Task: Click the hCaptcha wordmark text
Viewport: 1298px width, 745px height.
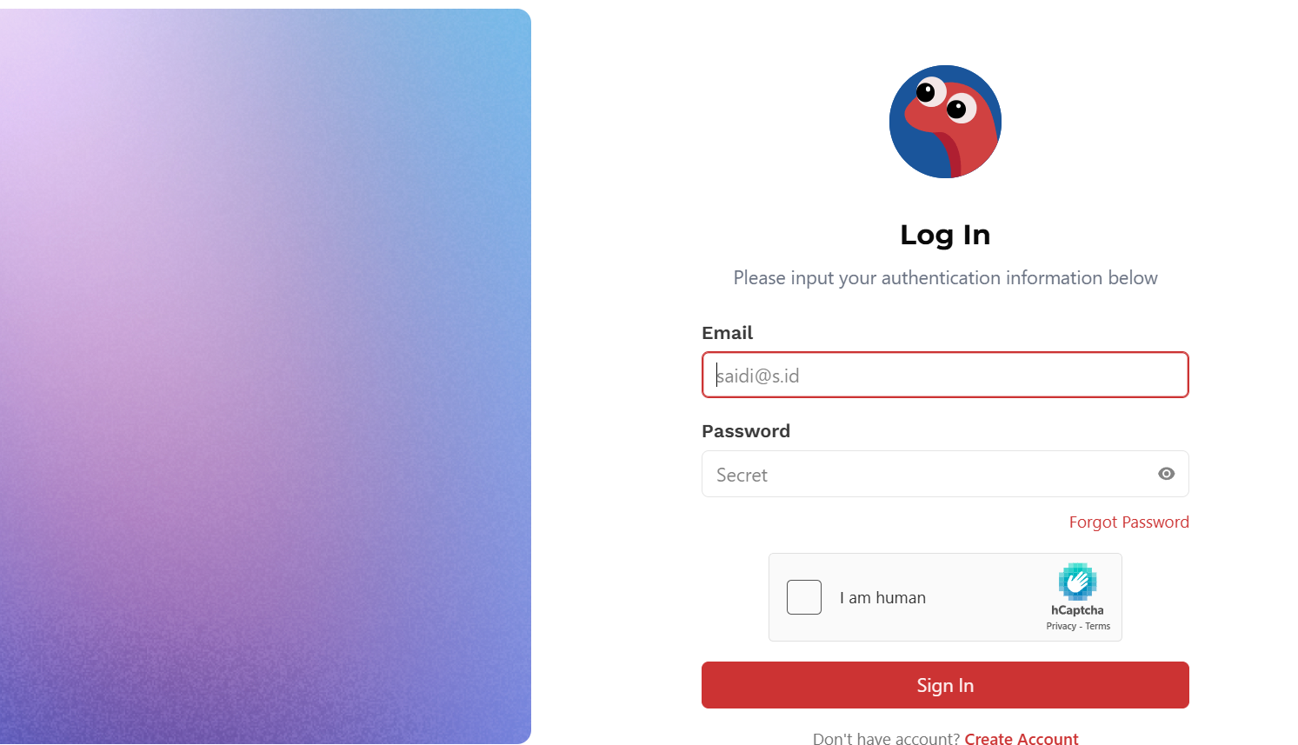Action: tap(1077, 610)
